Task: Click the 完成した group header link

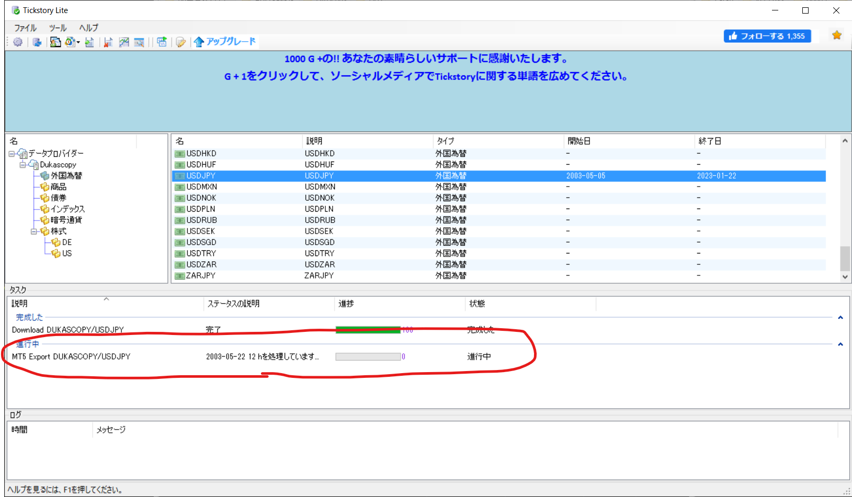Action: tap(29, 317)
